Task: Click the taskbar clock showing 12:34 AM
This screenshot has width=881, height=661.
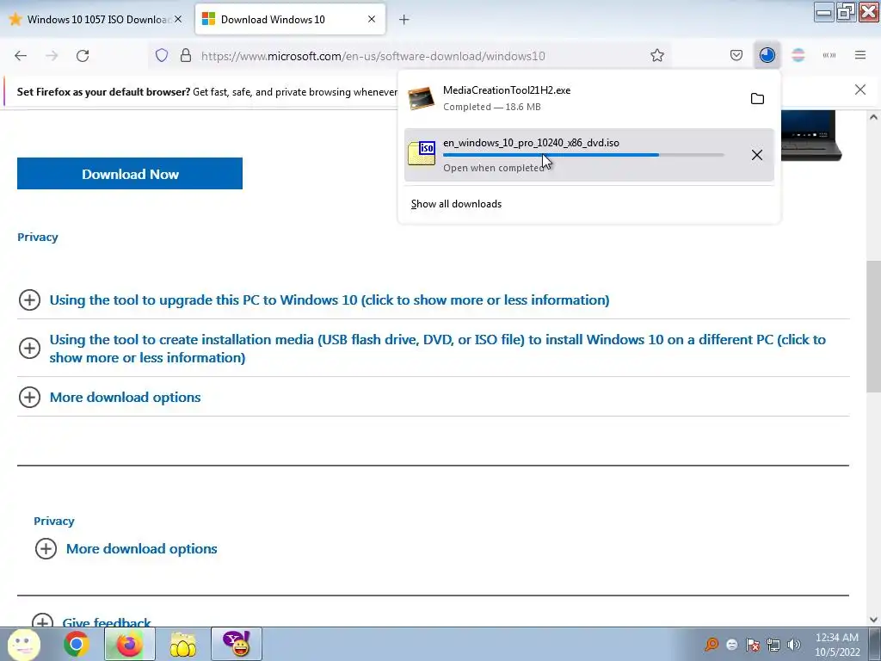Action: pos(837,645)
